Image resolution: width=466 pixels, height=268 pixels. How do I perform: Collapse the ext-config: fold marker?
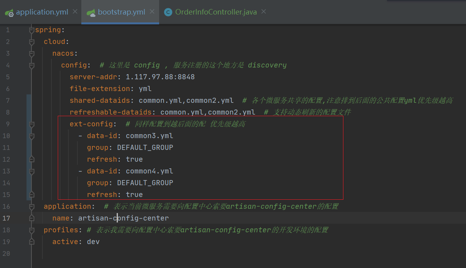click(x=31, y=124)
